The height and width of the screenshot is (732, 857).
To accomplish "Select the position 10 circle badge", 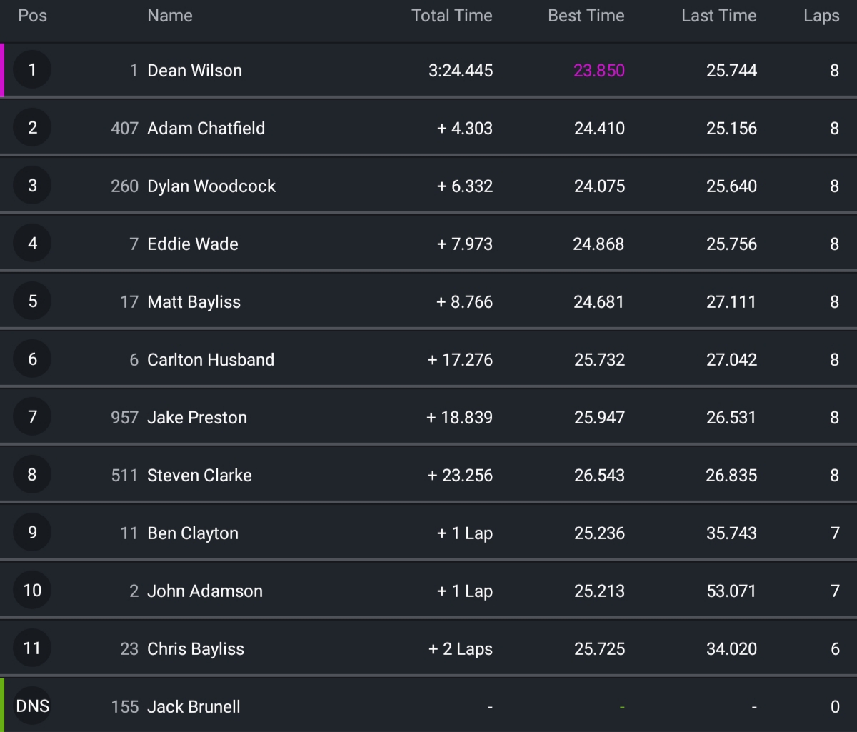I will click(x=32, y=591).
